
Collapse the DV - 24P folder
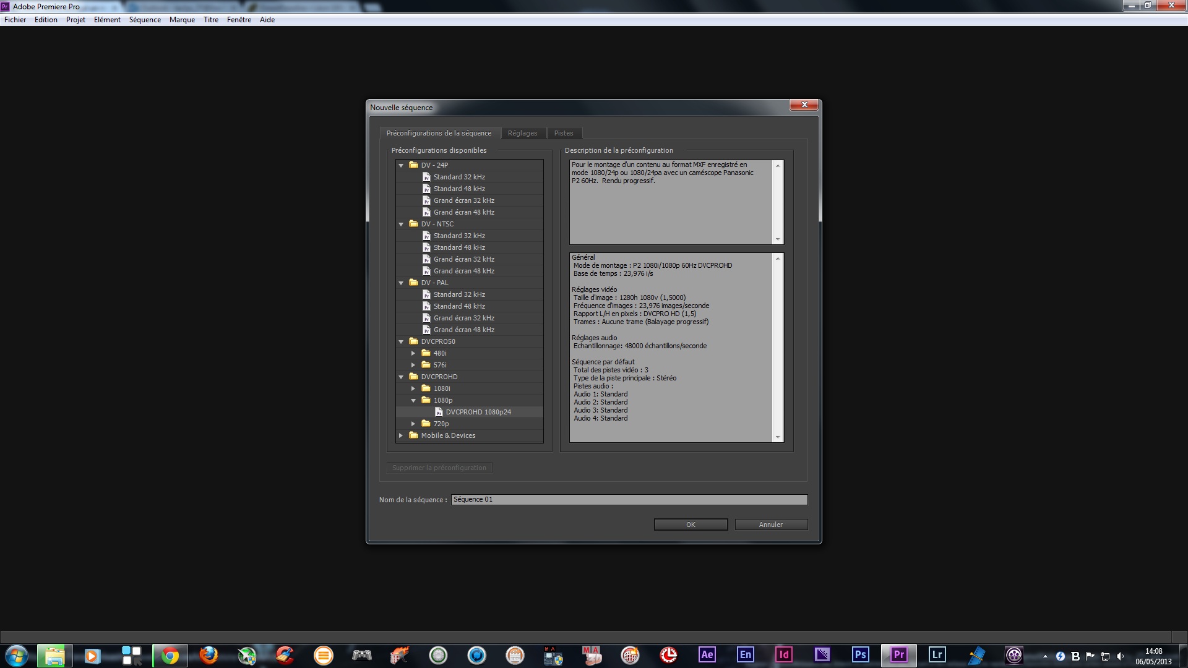click(x=401, y=165)
